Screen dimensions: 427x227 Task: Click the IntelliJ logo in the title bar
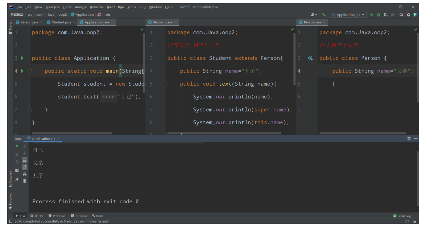[x=11, y=7]
